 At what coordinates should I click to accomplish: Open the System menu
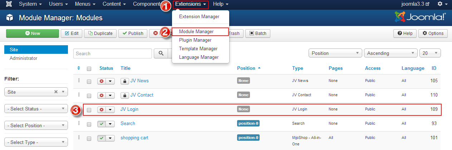click(30, 4)
